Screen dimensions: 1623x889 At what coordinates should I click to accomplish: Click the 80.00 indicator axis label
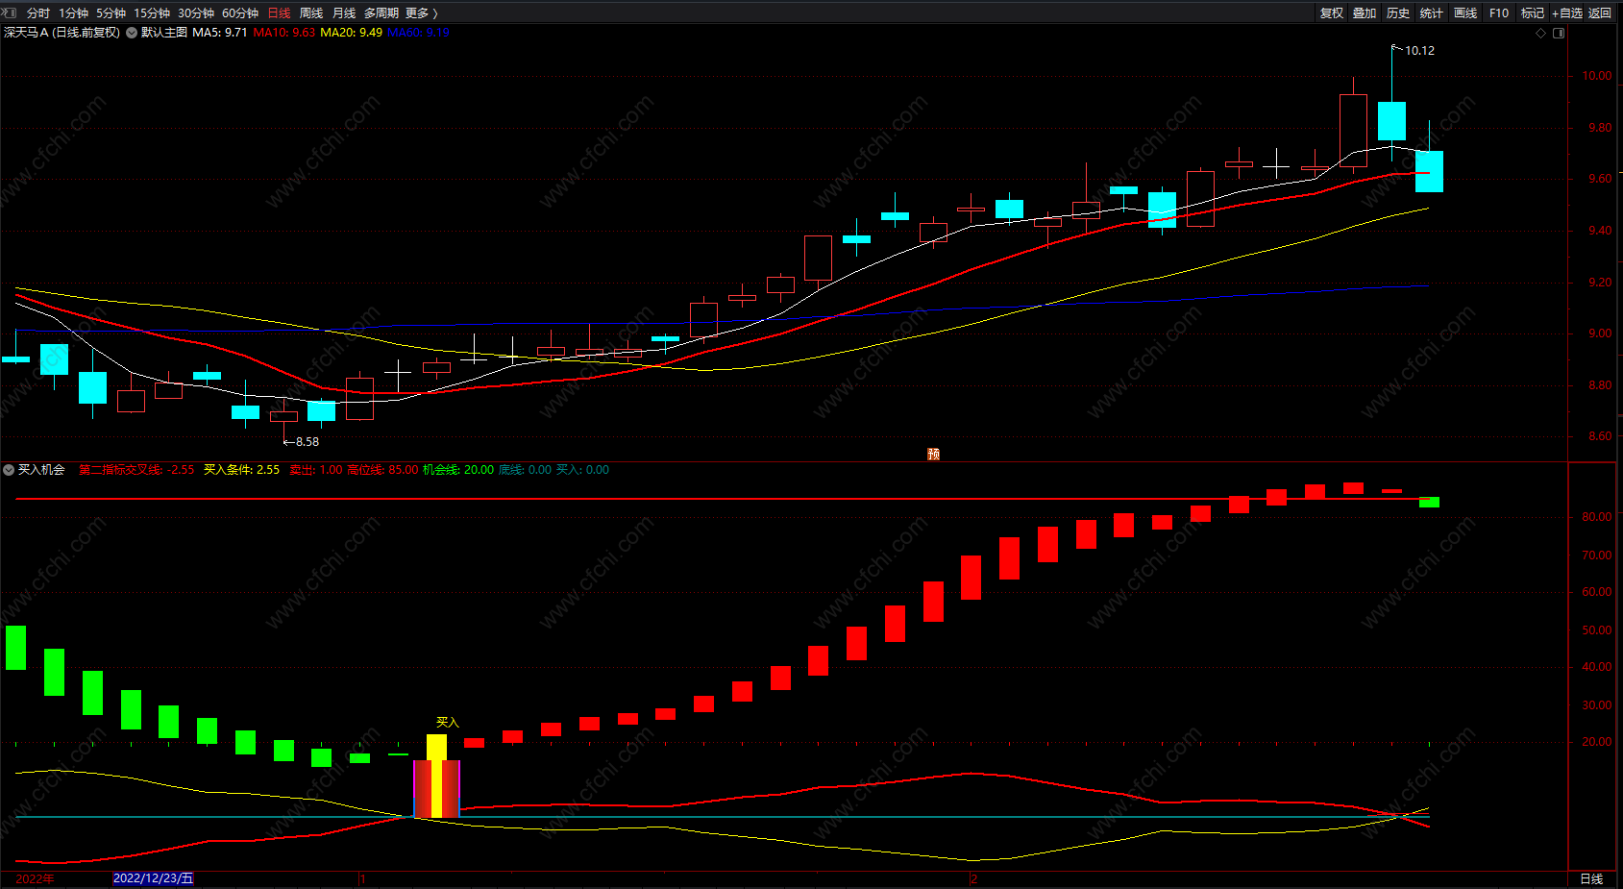coord(1597,517)
